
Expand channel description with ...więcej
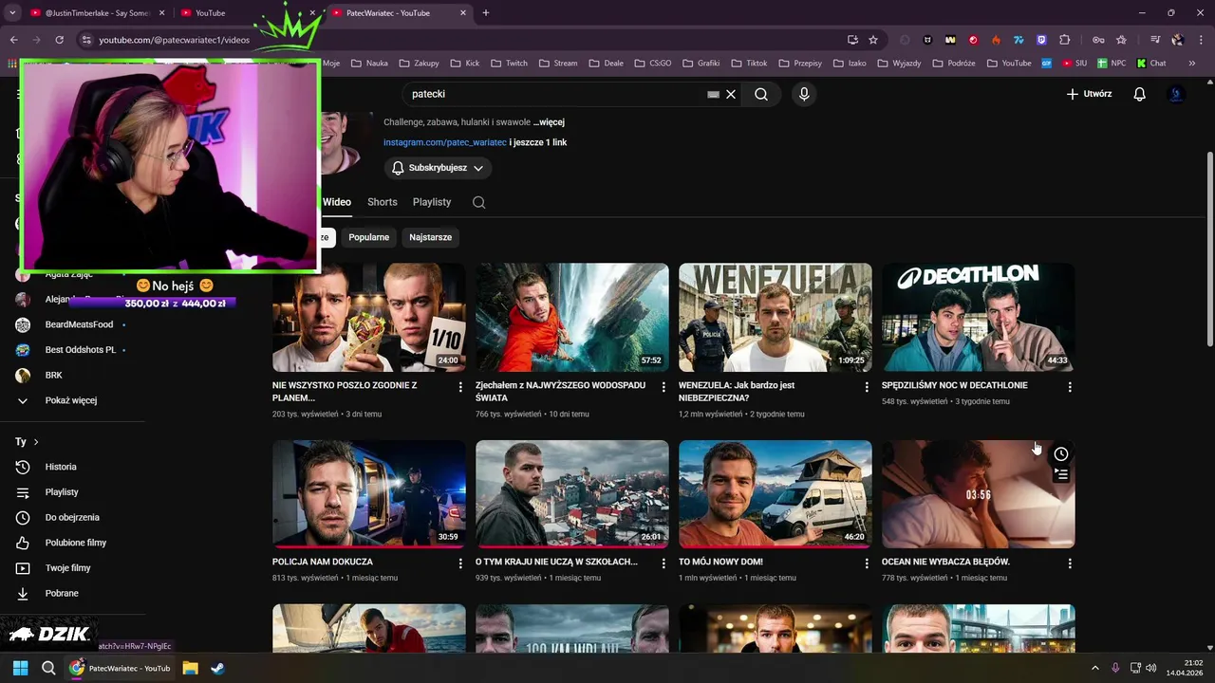pyautogui.click(x=549, y=122)
